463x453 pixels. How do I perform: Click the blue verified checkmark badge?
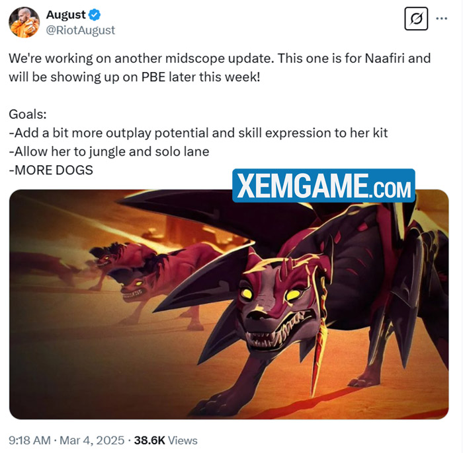click(x=95, y=15)
